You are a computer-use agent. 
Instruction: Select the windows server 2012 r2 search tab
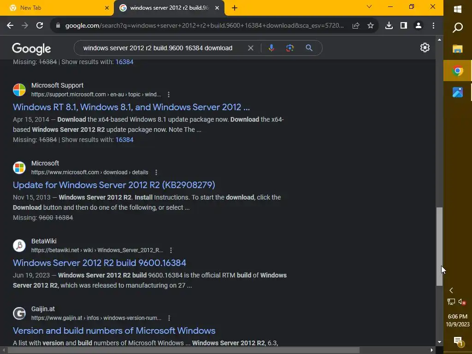point(169,8)
